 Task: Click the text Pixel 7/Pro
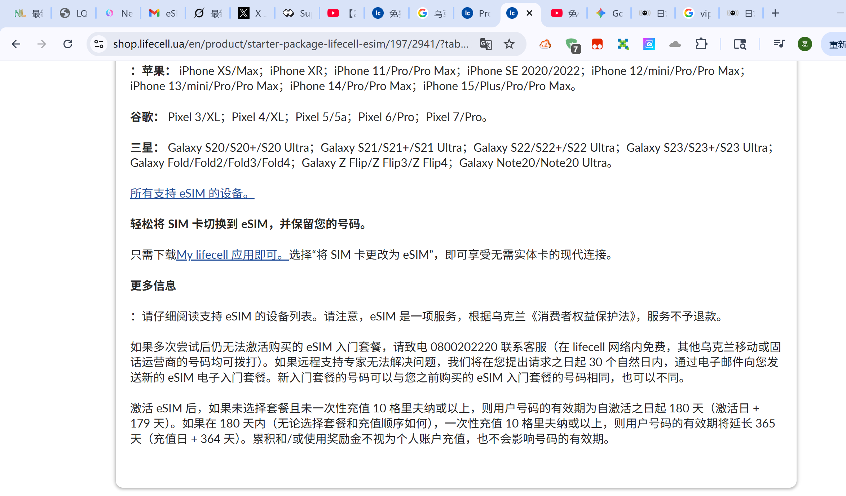[x=454, y=117]
